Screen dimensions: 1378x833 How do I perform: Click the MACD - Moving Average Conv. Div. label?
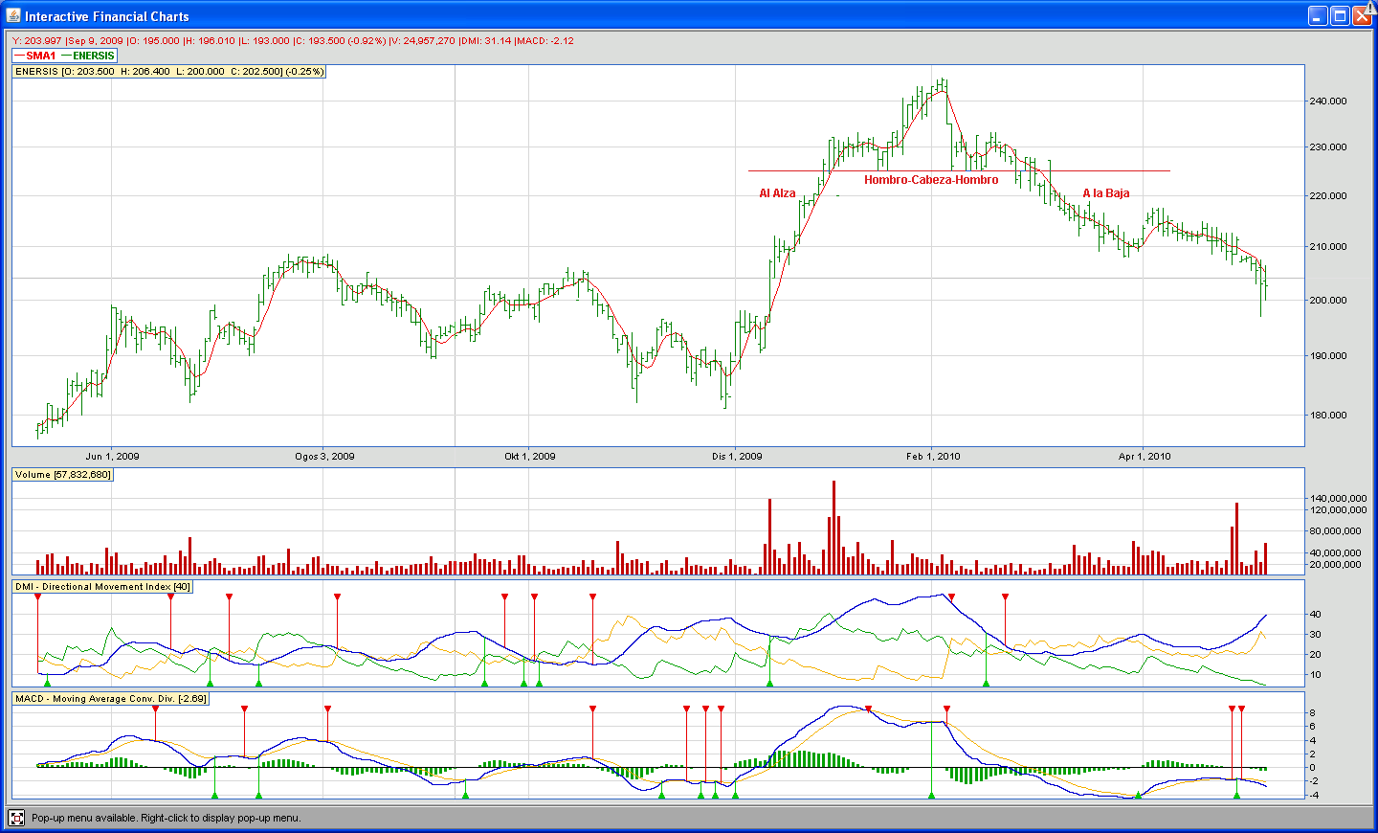111,699
